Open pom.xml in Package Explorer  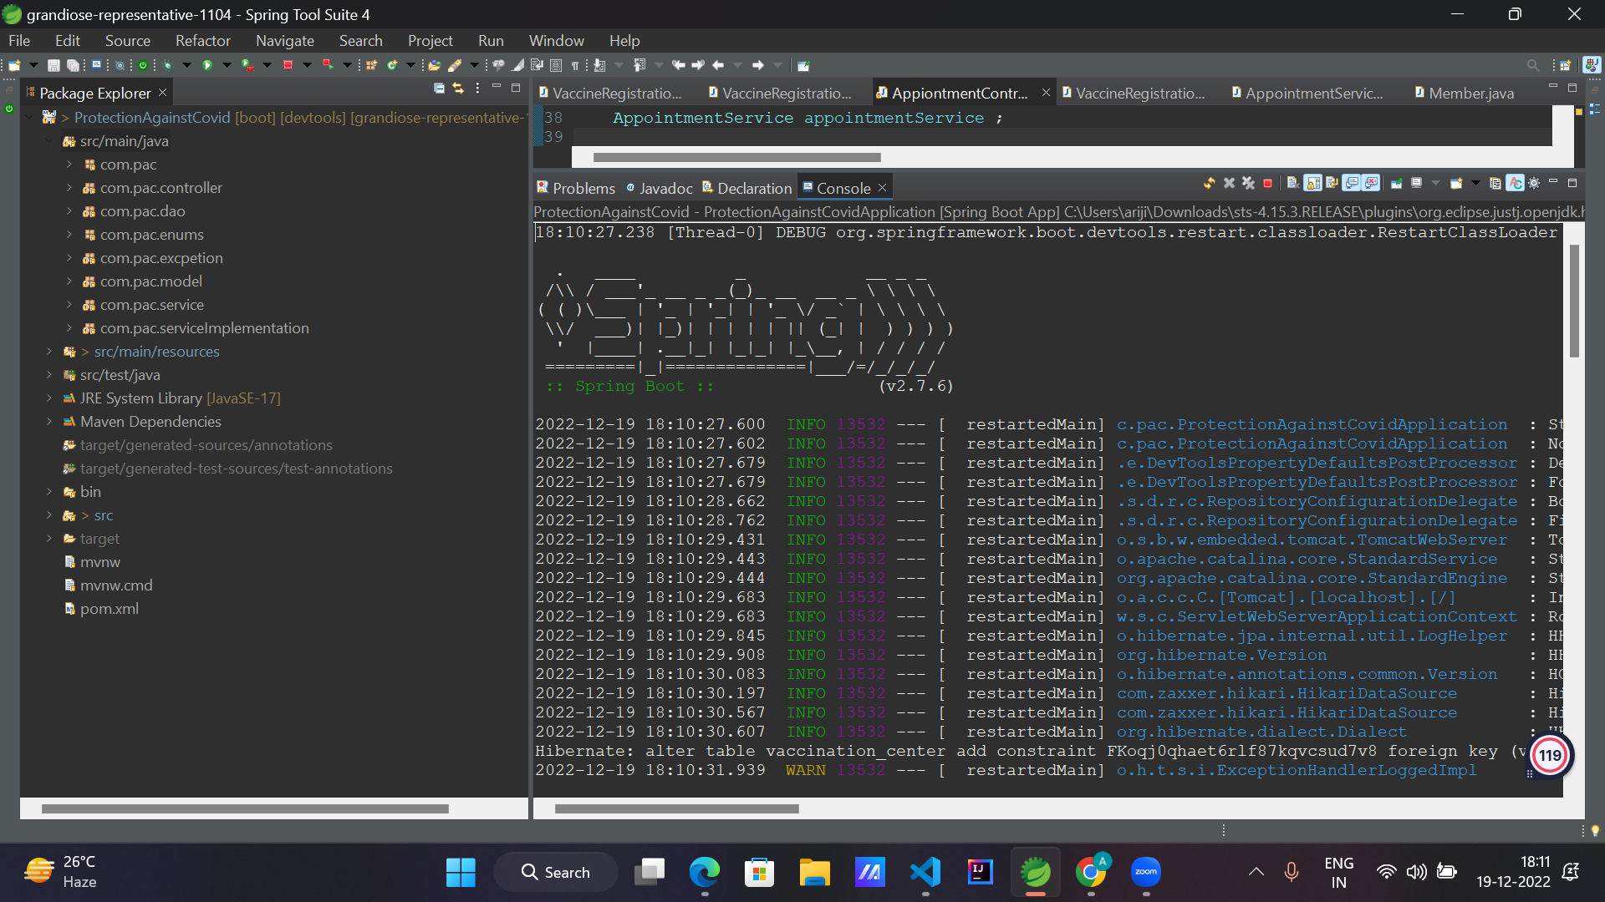coord(109,609)
